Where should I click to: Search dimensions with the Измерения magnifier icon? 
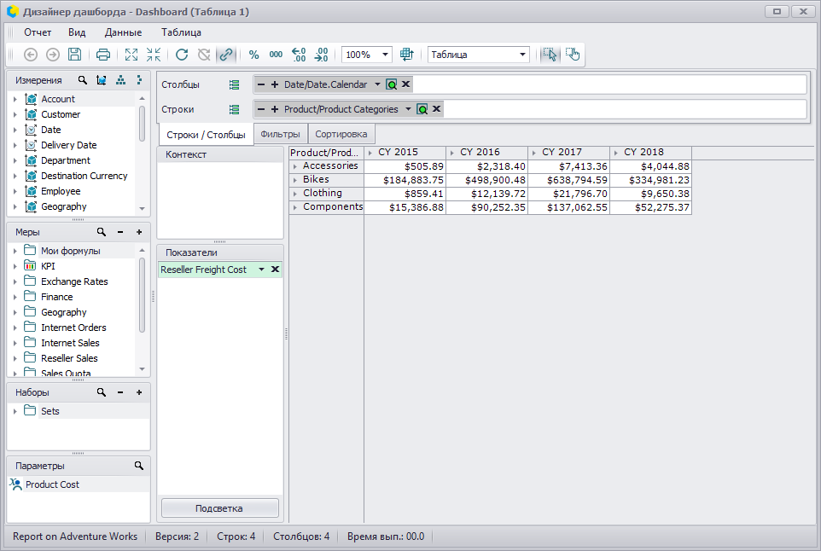tap(82, 80)
